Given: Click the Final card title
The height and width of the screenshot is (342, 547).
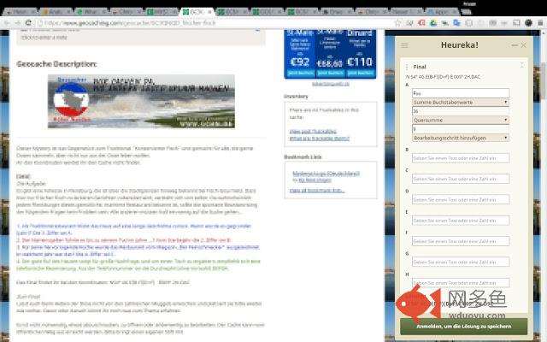Looking at the screenshot, I should [x=420, y=67].
